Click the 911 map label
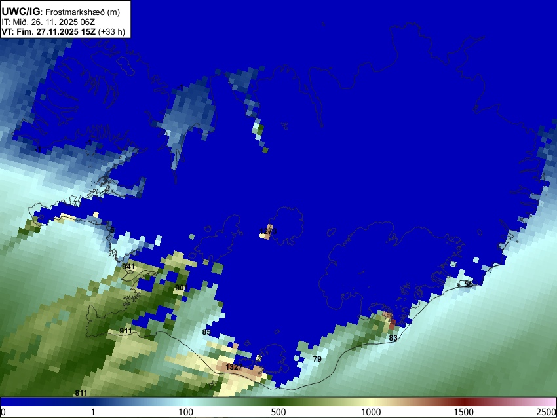Viewport: 557px width, 418px height. point(125,331)
